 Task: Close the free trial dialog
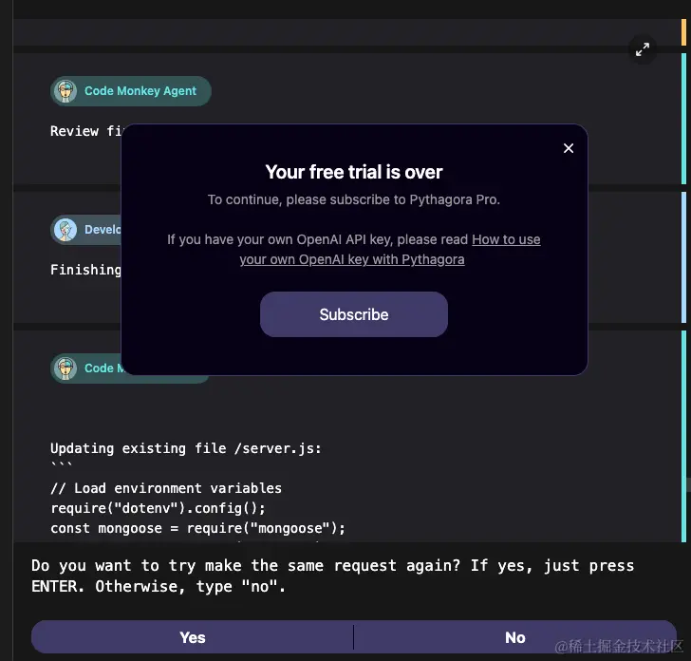tap(569, 148)
